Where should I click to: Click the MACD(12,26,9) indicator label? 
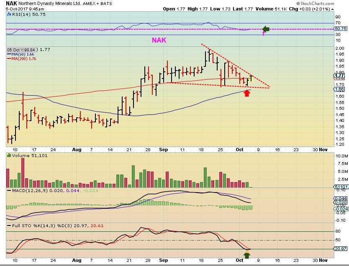pyautogui.click(x=30, y=190)
